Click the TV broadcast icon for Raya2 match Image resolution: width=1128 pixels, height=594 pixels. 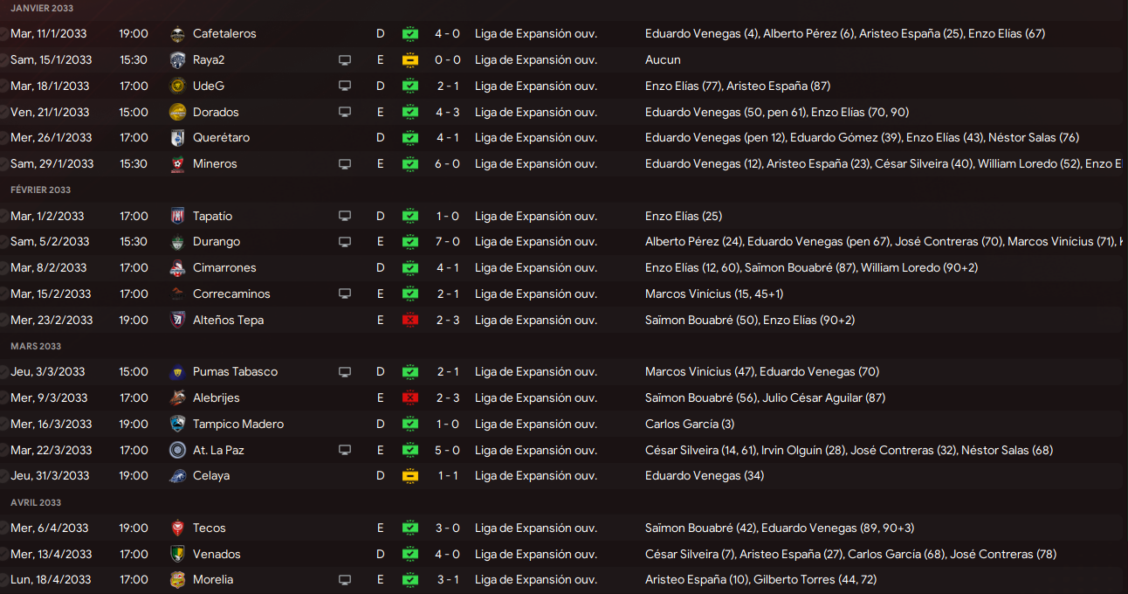point(345,60)
